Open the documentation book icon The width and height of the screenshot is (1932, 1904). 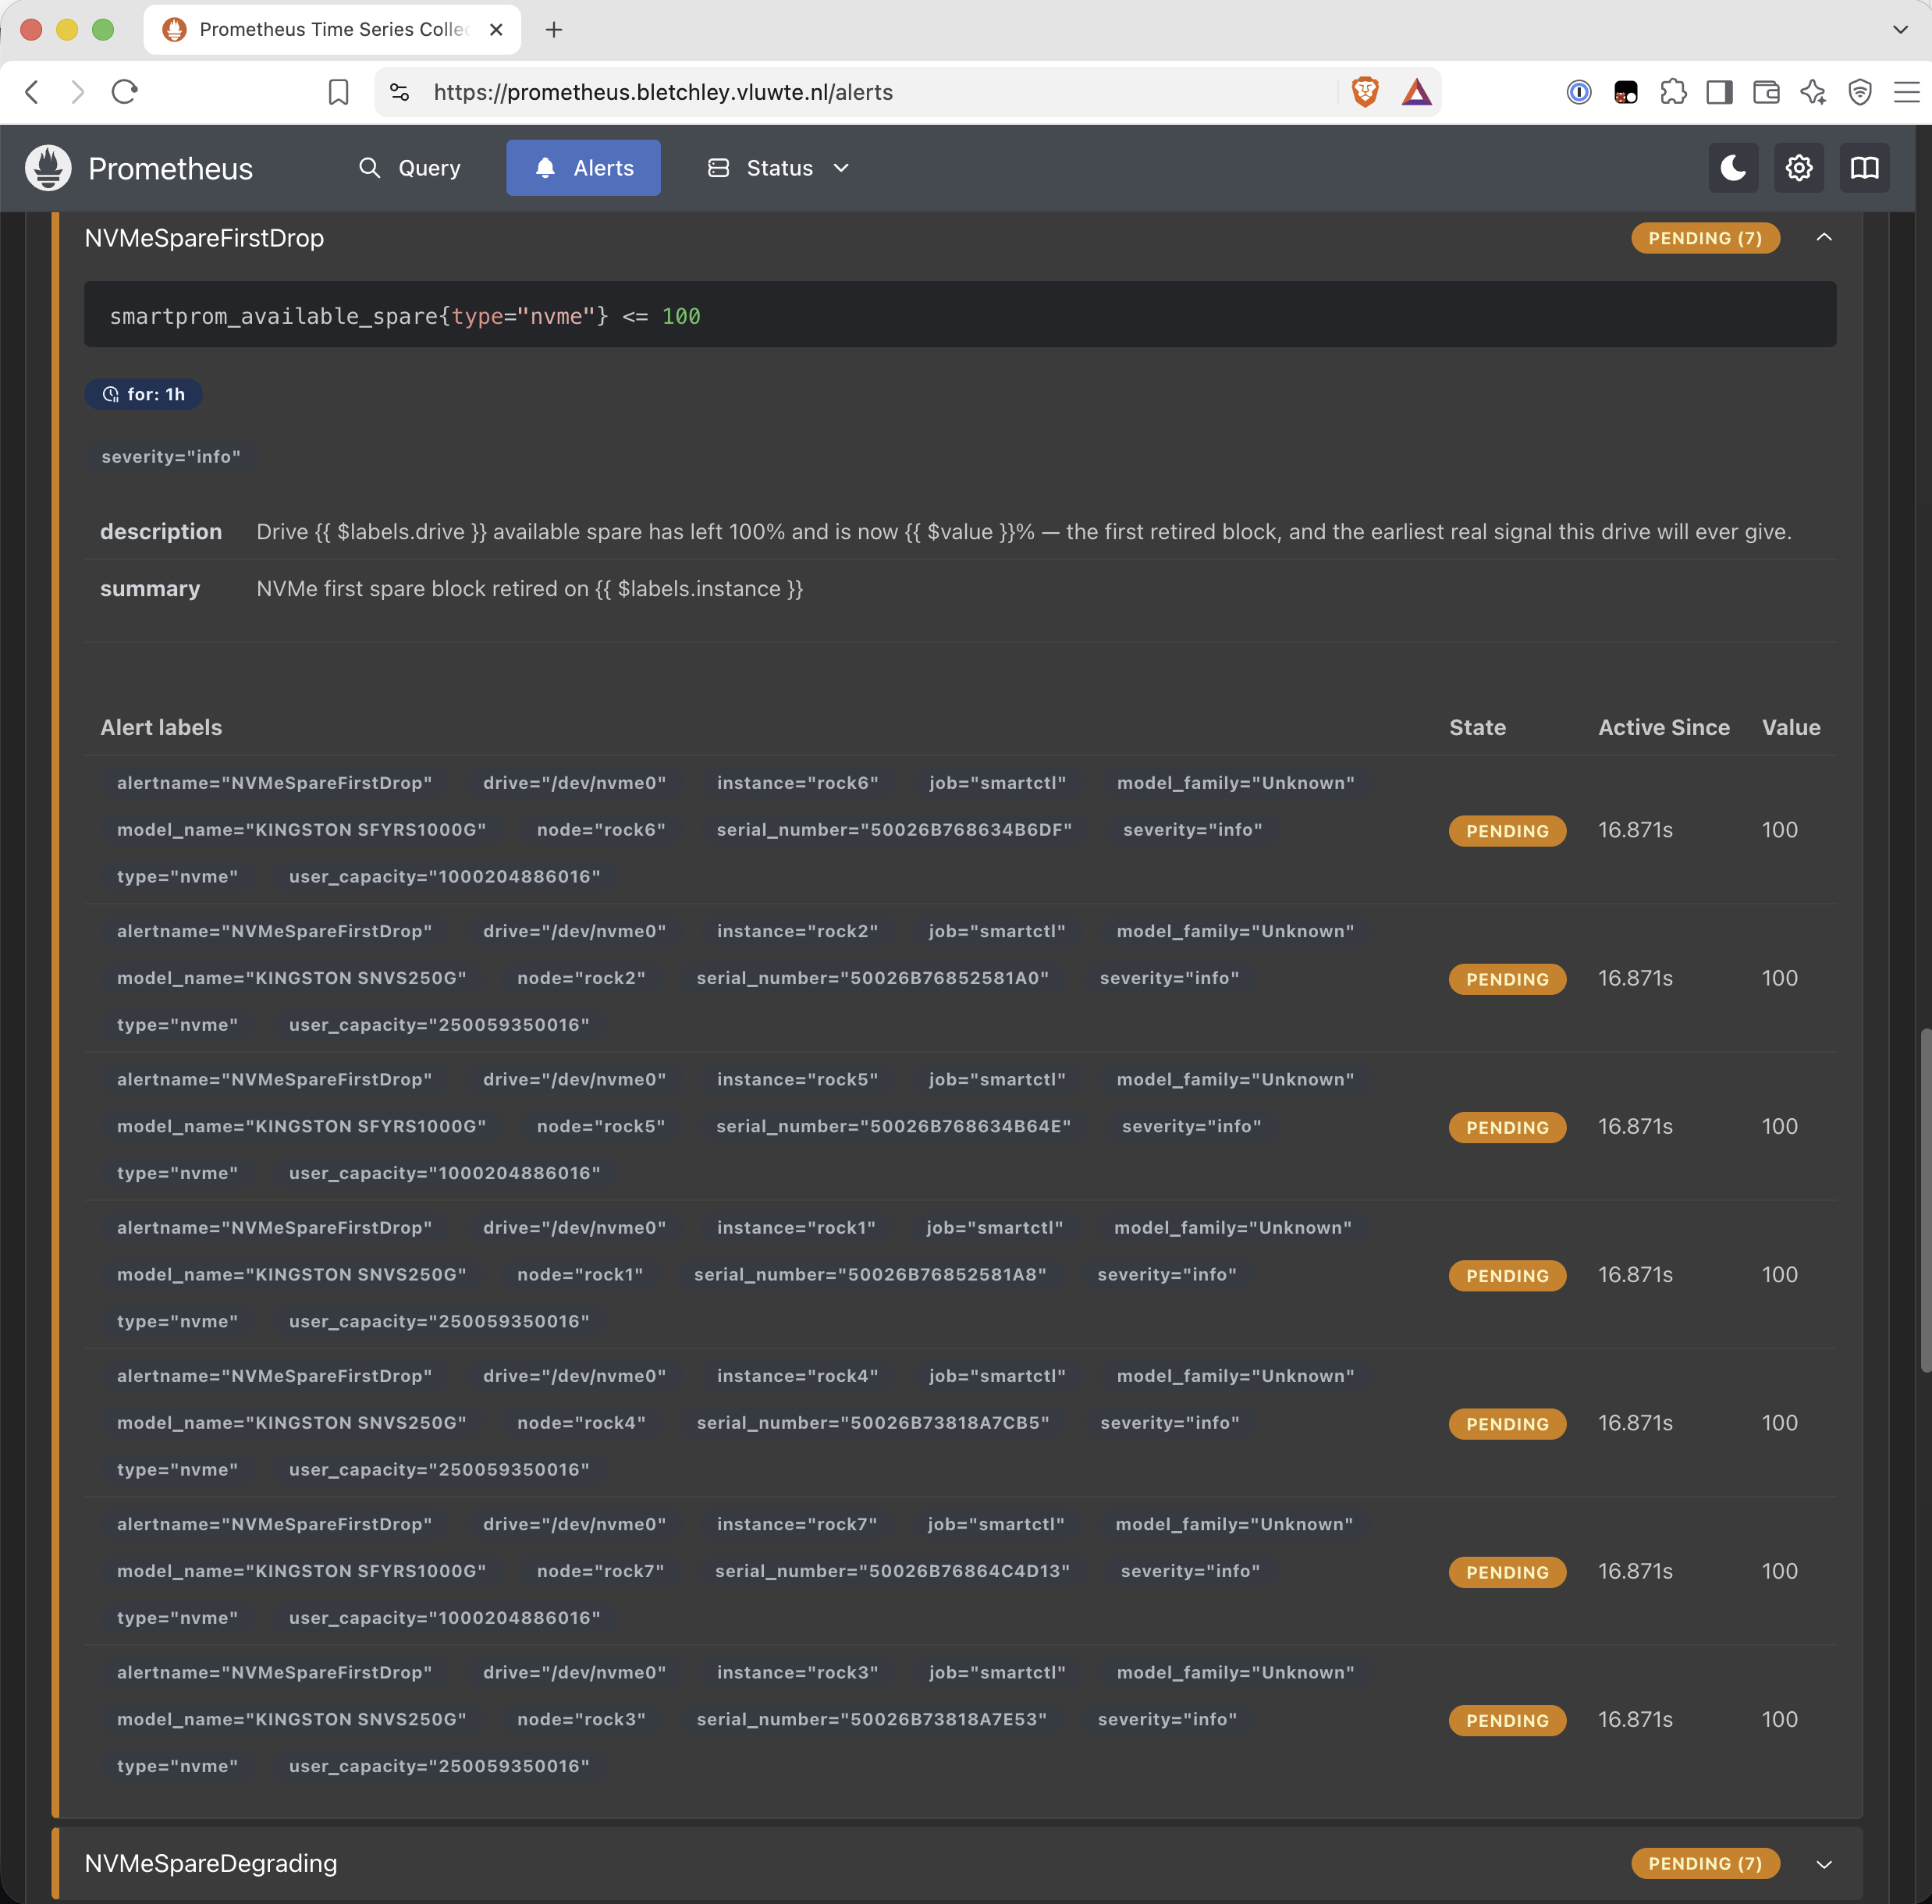tap(1865, 168)
